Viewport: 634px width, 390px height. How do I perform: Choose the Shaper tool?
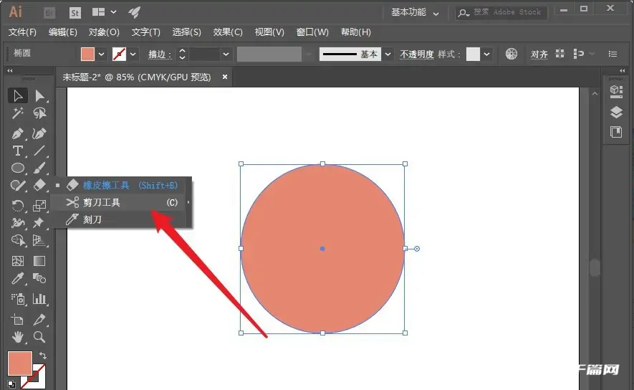coord(18,186)
